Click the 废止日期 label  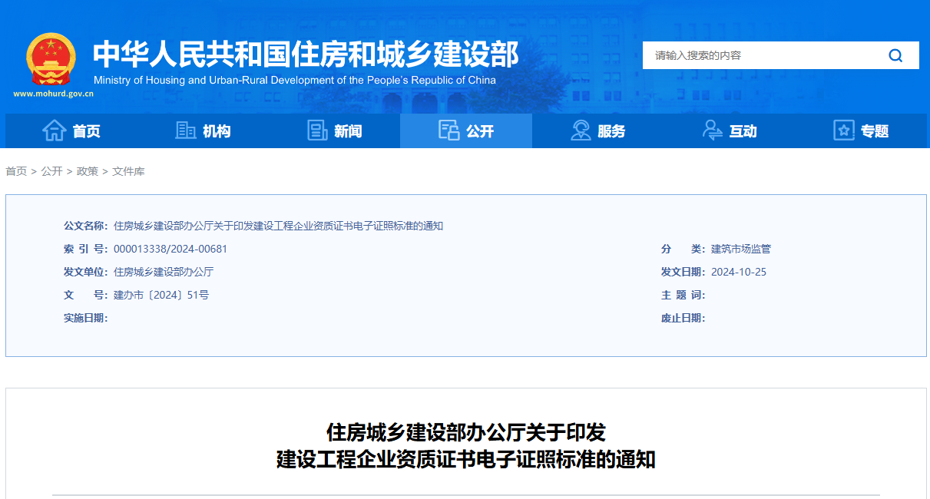[683, 318]
